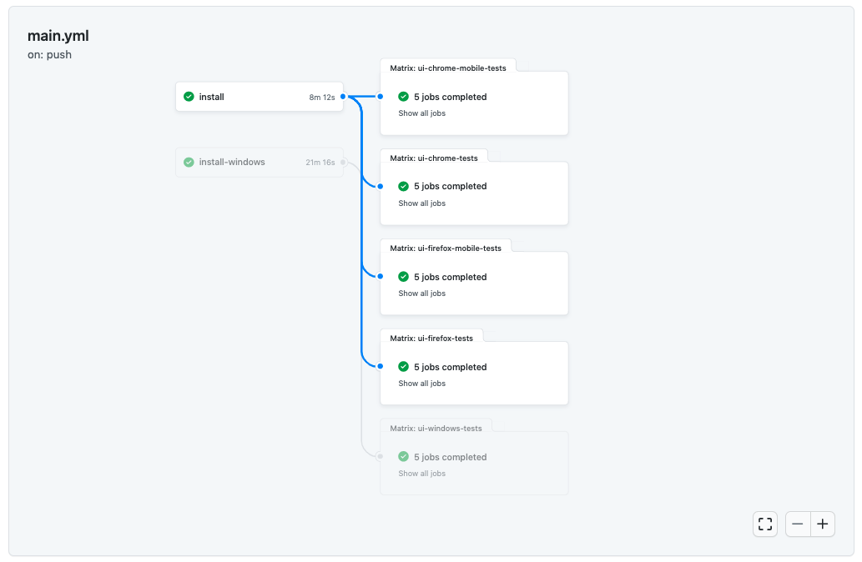Click the checkmark in ui-firefox-tests card
Viewport: 862px width, 562px height.
[403, 367]
